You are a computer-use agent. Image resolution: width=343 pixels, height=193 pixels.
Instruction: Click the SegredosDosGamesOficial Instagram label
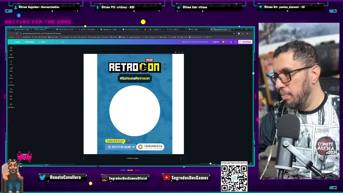(128, 178)
